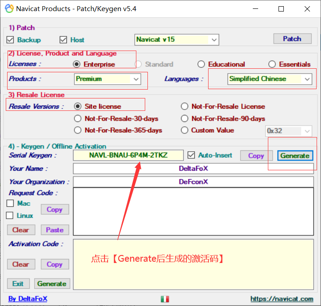Expand the 0x32 custom value dropdown

288,131
